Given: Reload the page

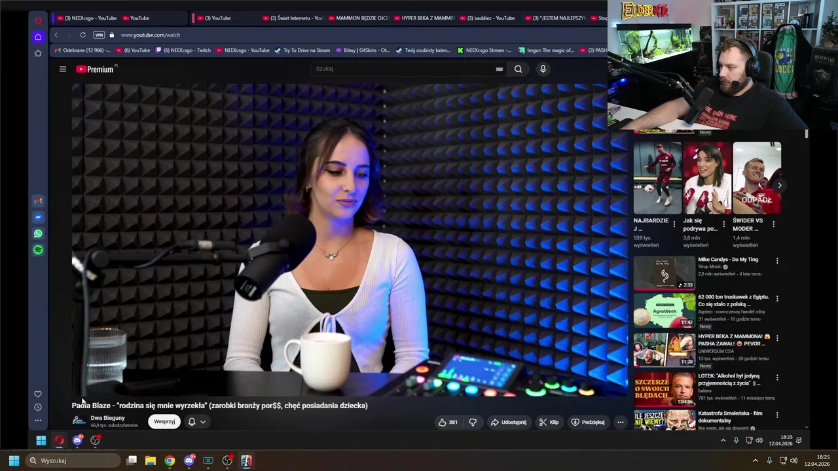Looking at the screenshot, I should pyautogui.click(x=82, y=35).
